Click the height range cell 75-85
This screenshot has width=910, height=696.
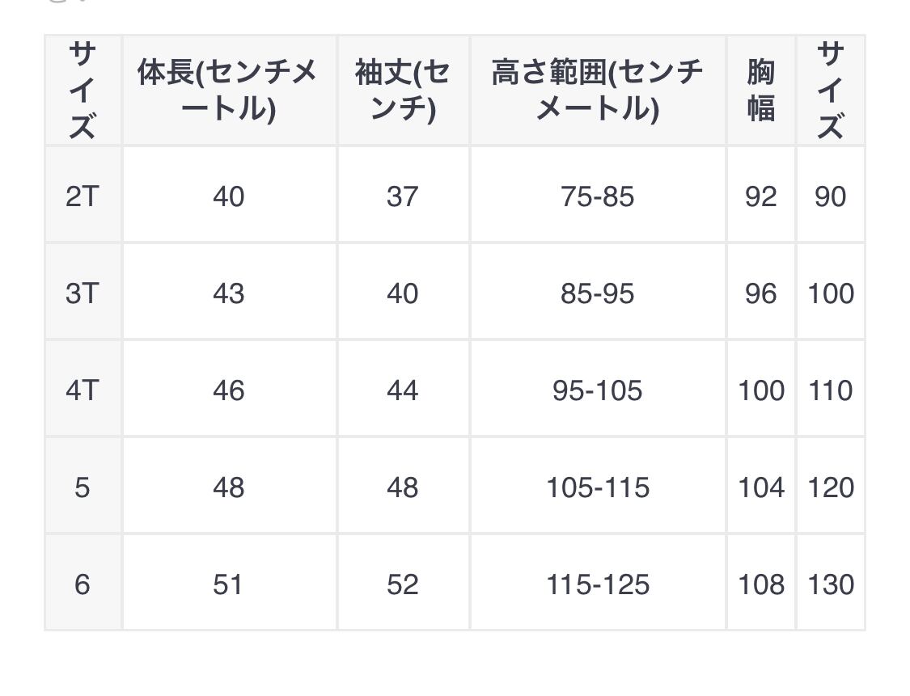[x=597, y=196]
